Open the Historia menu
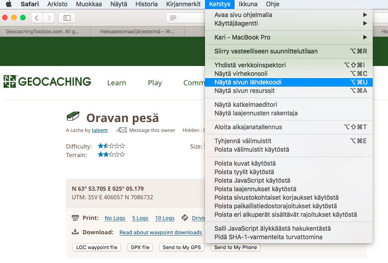This screenshot has width=388, height=263. 147,4
